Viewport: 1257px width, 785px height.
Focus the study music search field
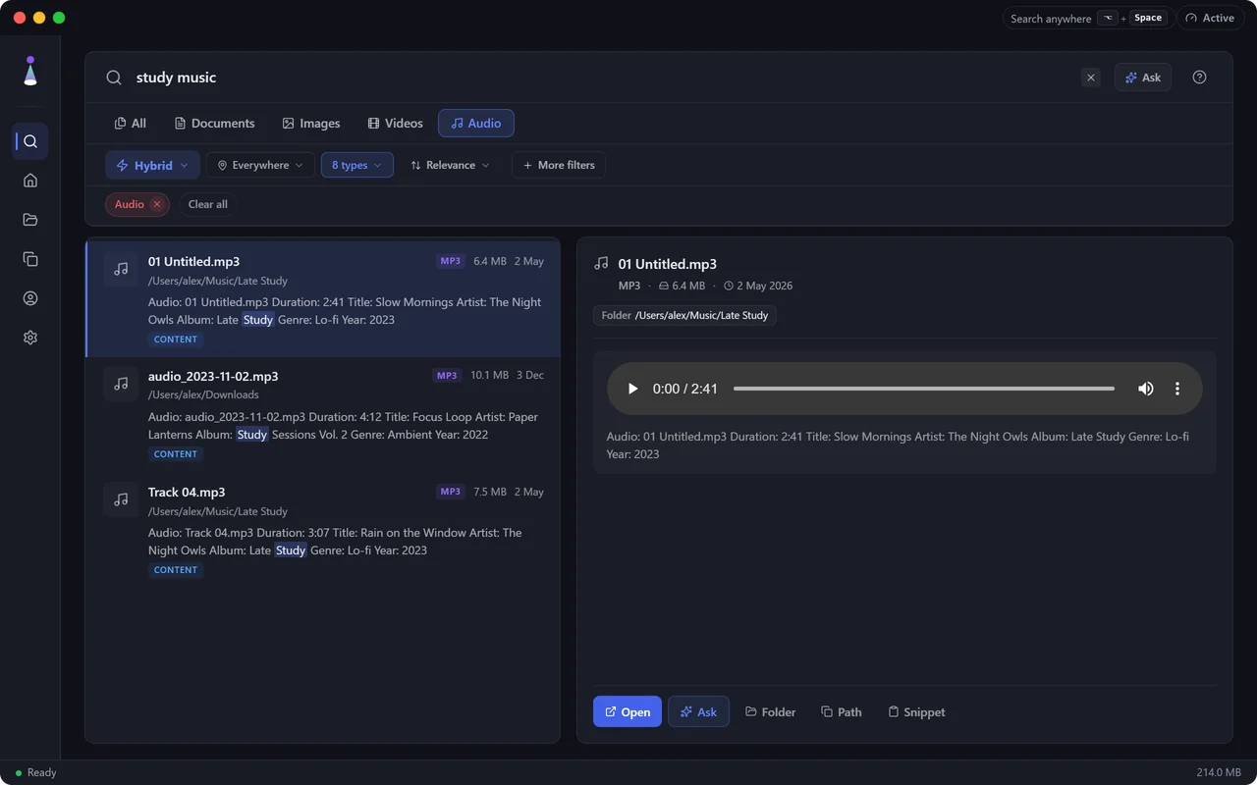[x=599, y=78]
